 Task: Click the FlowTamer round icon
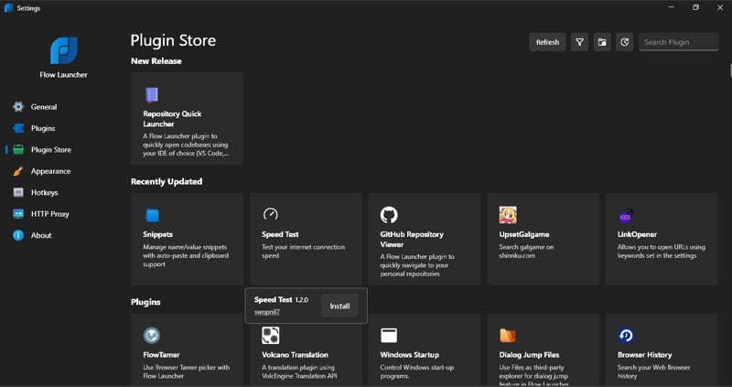tap(152, 335)
